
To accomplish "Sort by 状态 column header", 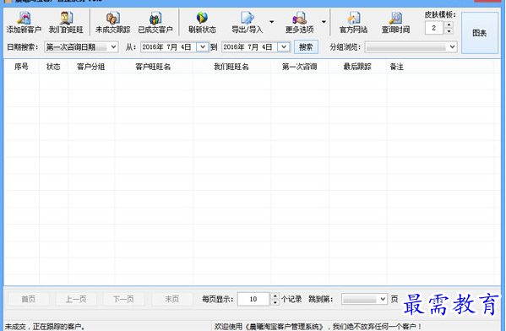I will click(53, 67).
